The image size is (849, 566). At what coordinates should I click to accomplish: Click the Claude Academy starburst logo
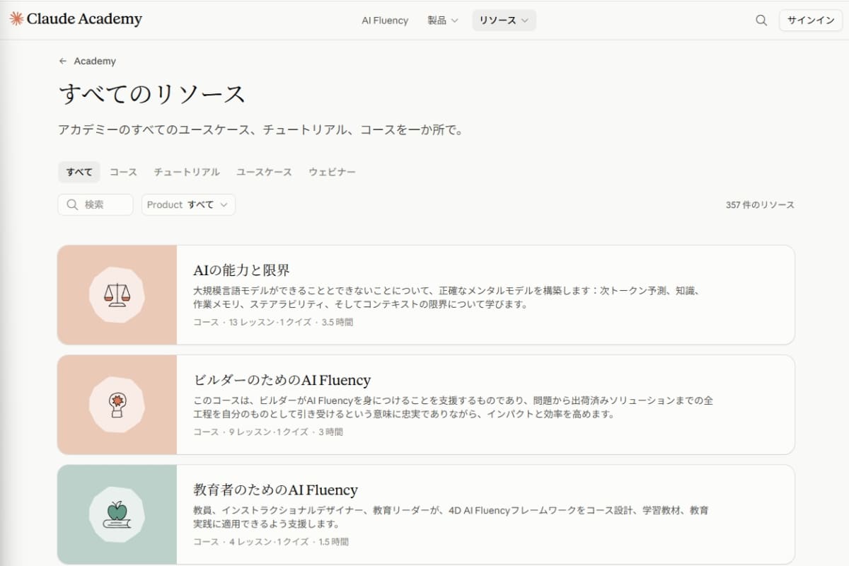point(16,19)
